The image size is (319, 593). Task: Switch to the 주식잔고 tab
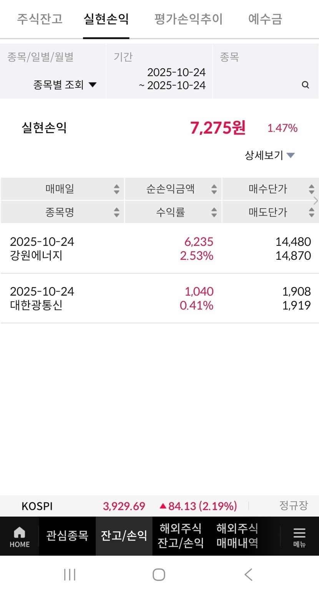point(40,19)
